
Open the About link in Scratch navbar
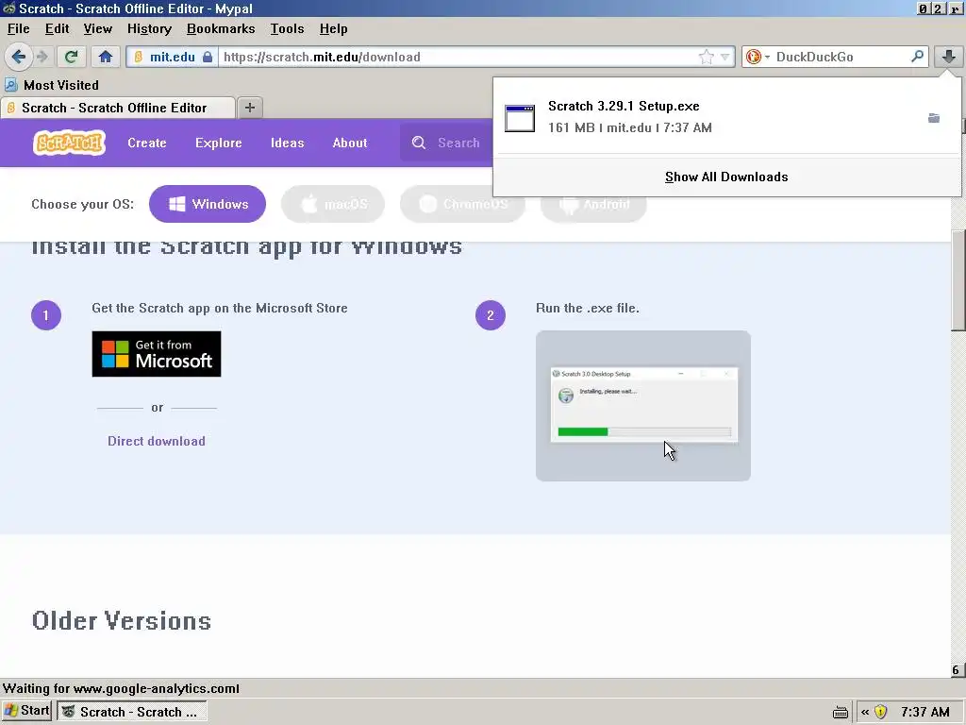pyautogui.click(x=350, y=143)
